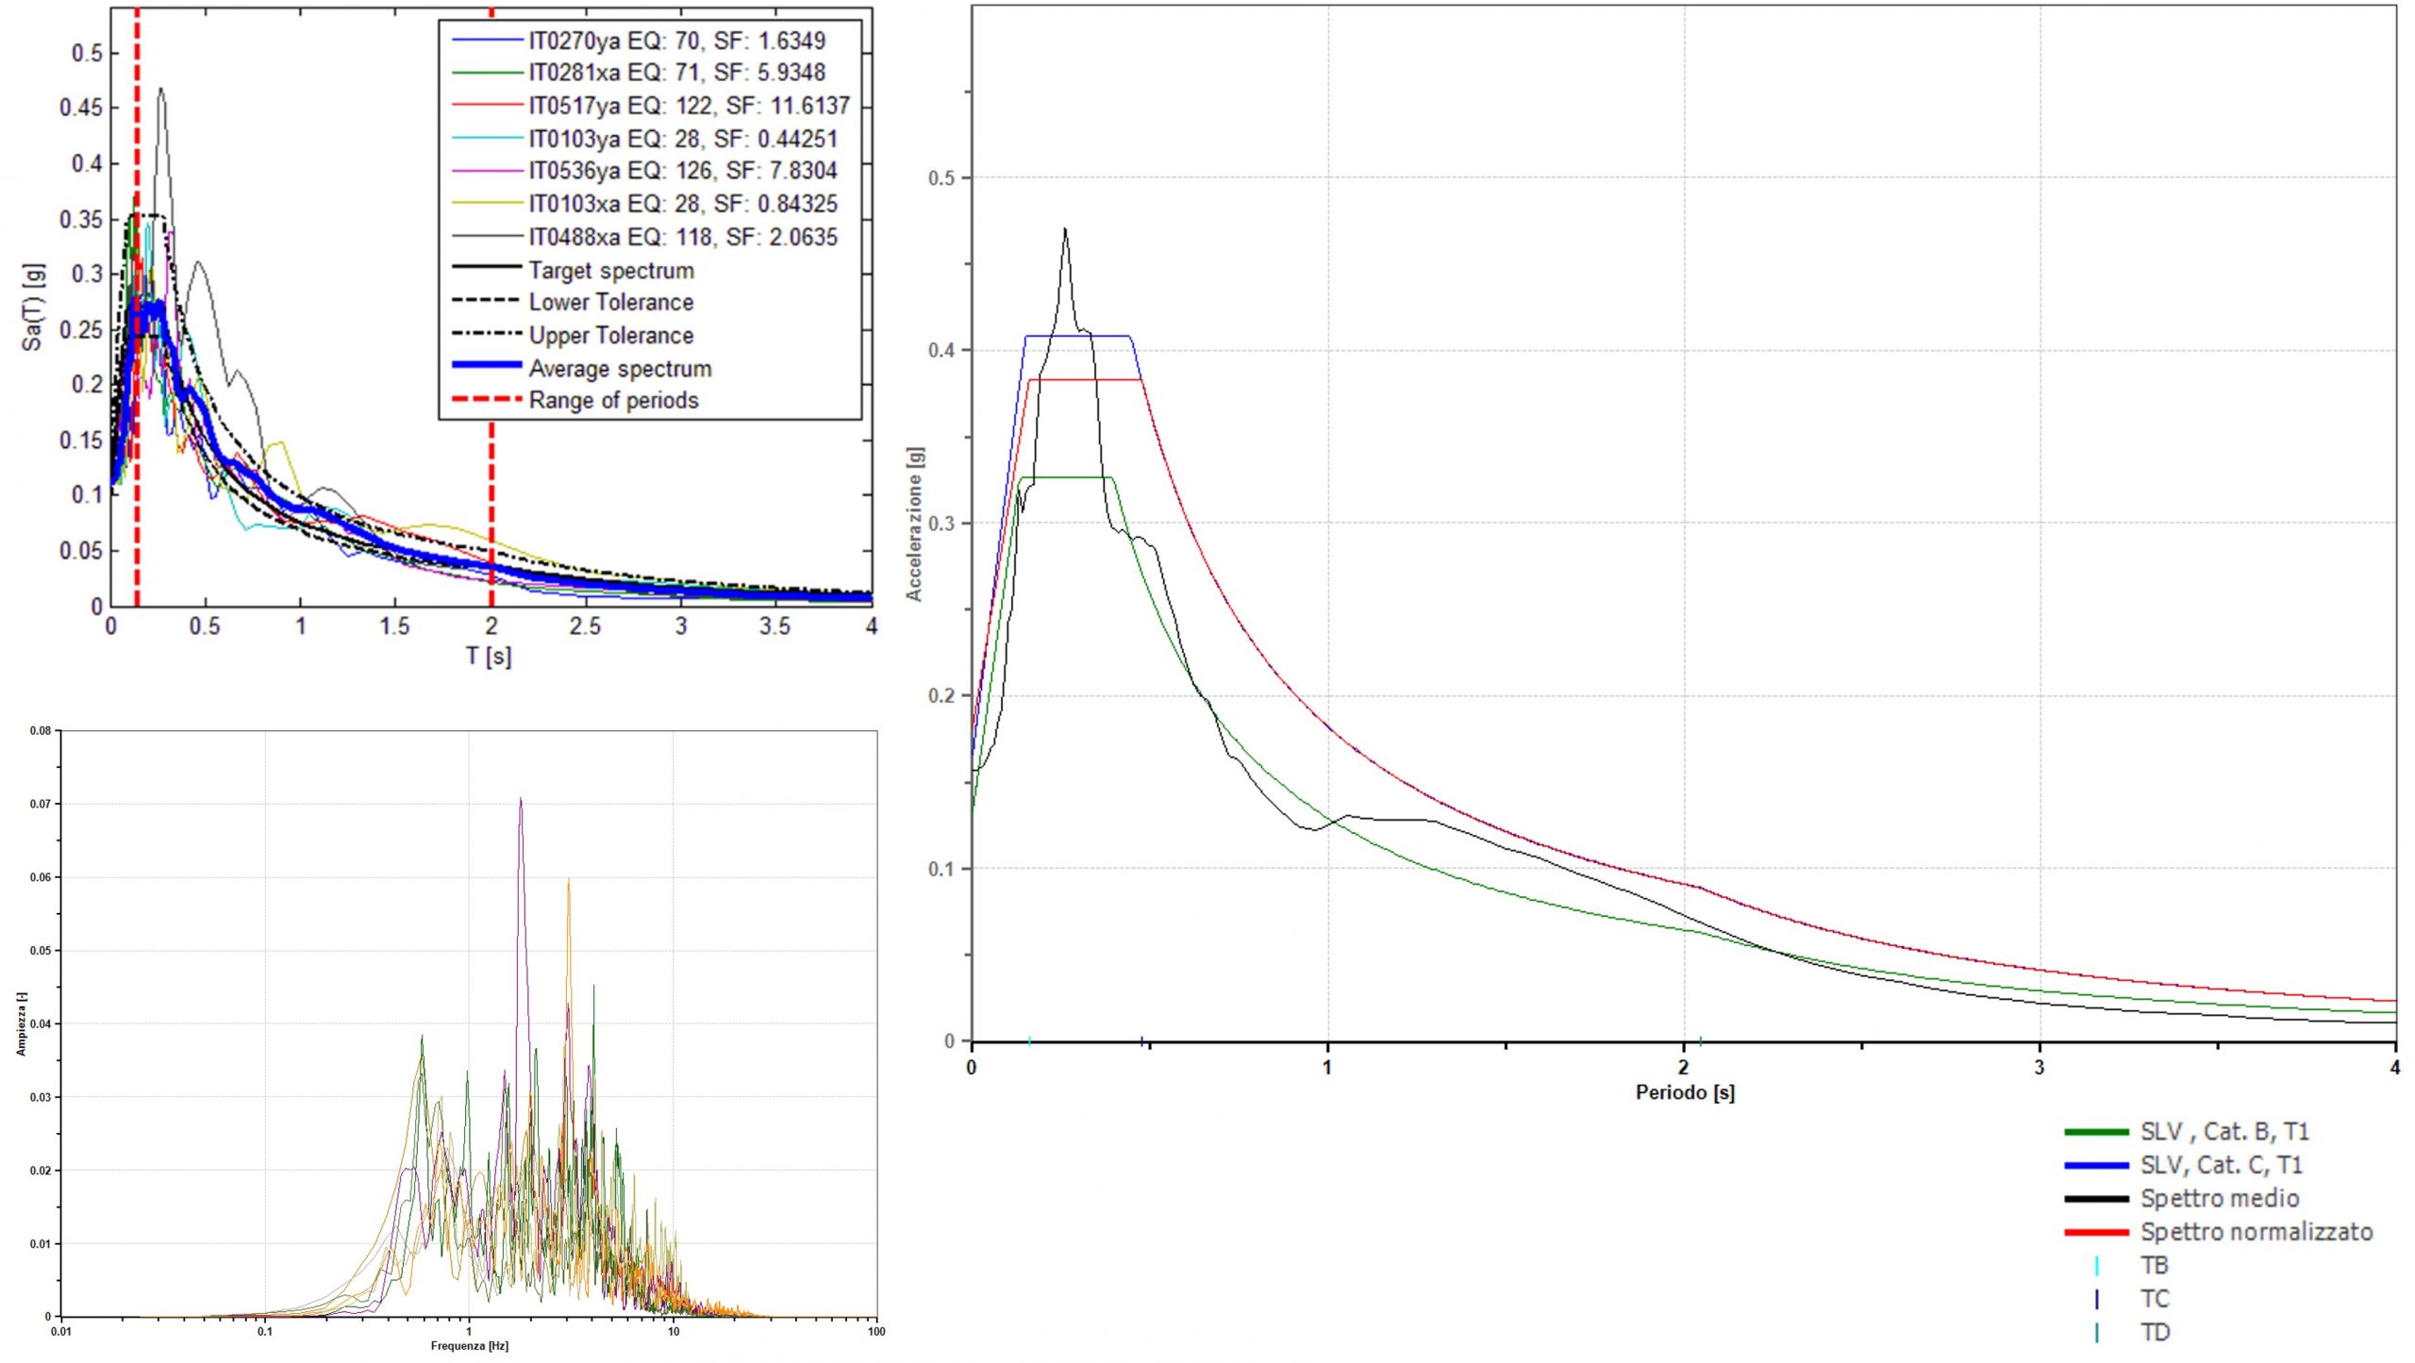The width and height of the screenshot is (2415, 1363).
Task: Click the Range of periods legend item
Action: (575, 401)
